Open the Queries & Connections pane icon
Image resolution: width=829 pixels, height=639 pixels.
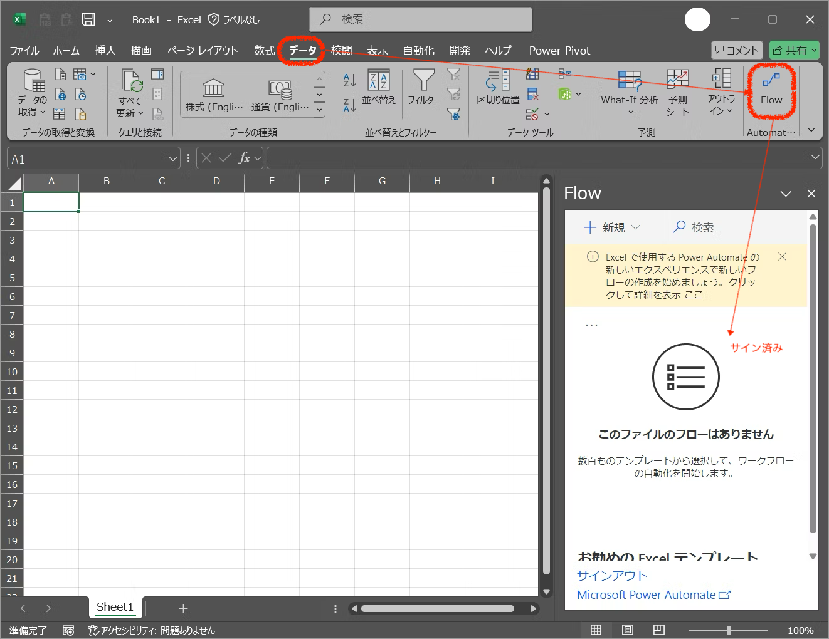(x=157, y=75)
